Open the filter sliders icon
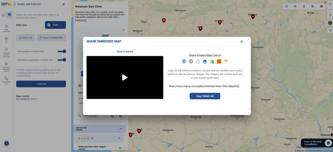The width and height of the screenshot is (333, 152). [121, 116]
